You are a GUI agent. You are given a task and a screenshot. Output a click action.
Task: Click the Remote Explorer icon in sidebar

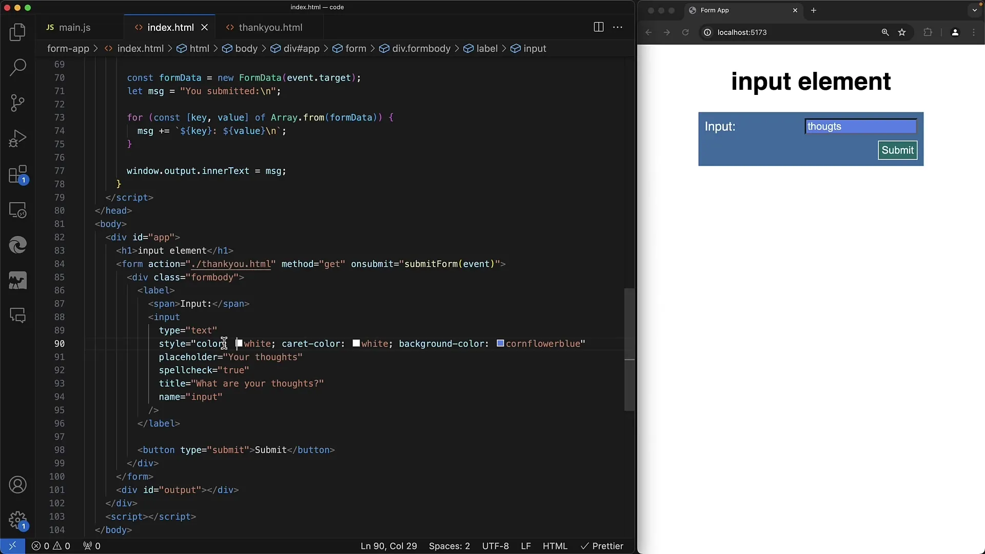click(x=17, y=210)
